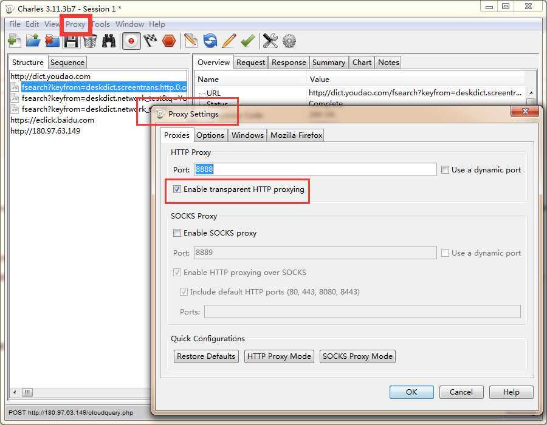547x425 pixels.
Task: Click the Throttling checkered flag icon
Action: click(x=150, y=41)
